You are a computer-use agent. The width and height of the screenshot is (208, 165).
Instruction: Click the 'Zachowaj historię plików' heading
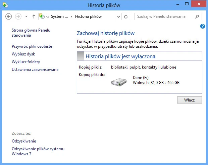click(x=106, y=33)
